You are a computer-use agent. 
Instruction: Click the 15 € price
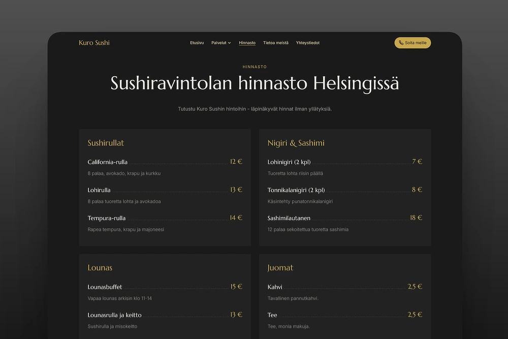[x=236, y=287]
